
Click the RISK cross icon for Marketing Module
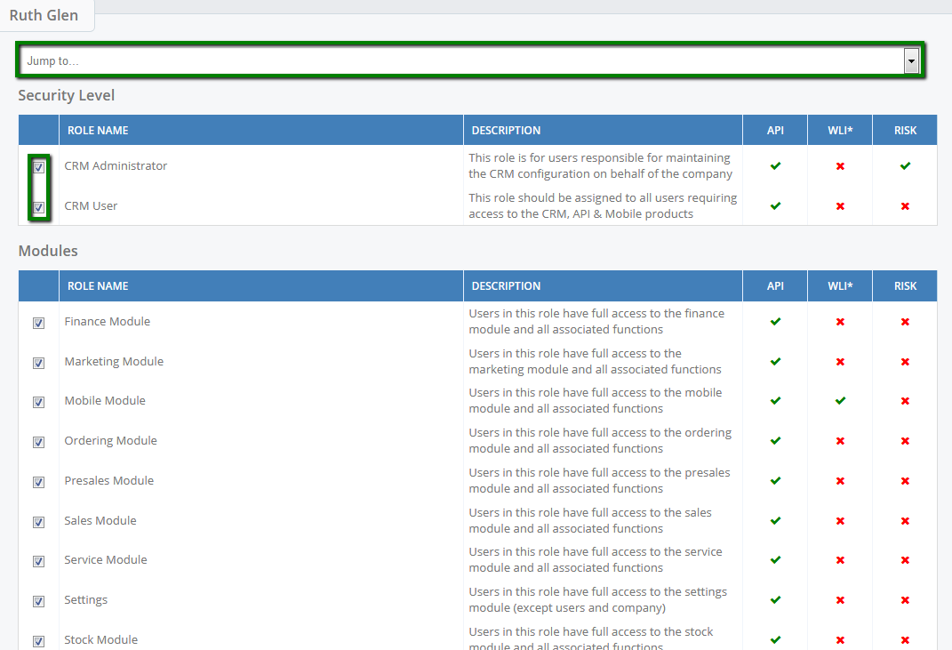pos(905,361)
